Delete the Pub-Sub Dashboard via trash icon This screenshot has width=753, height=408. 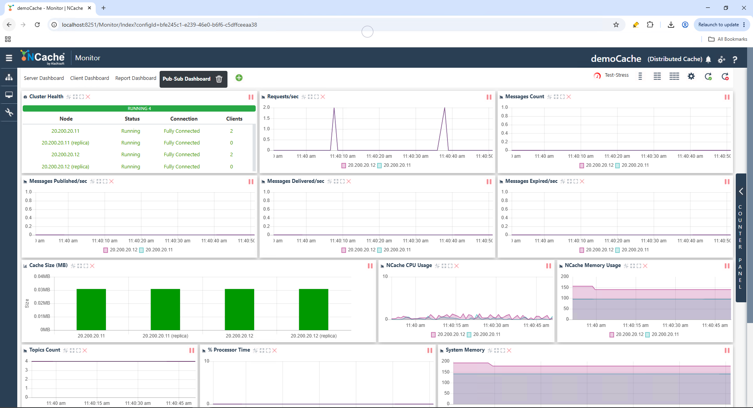pyautogui.click(x=219, y=79)
